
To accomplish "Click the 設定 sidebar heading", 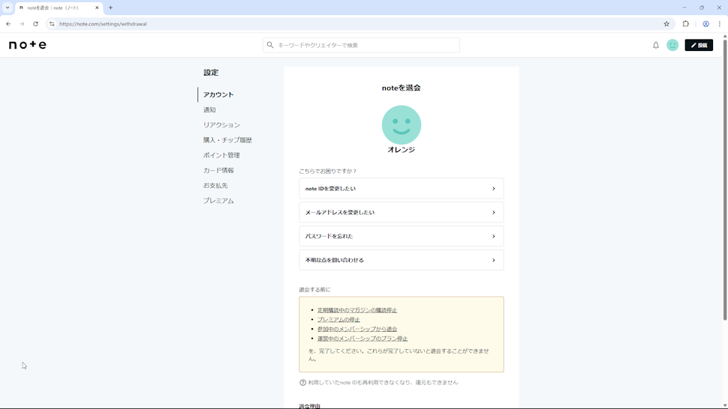I will pos(211,72).
